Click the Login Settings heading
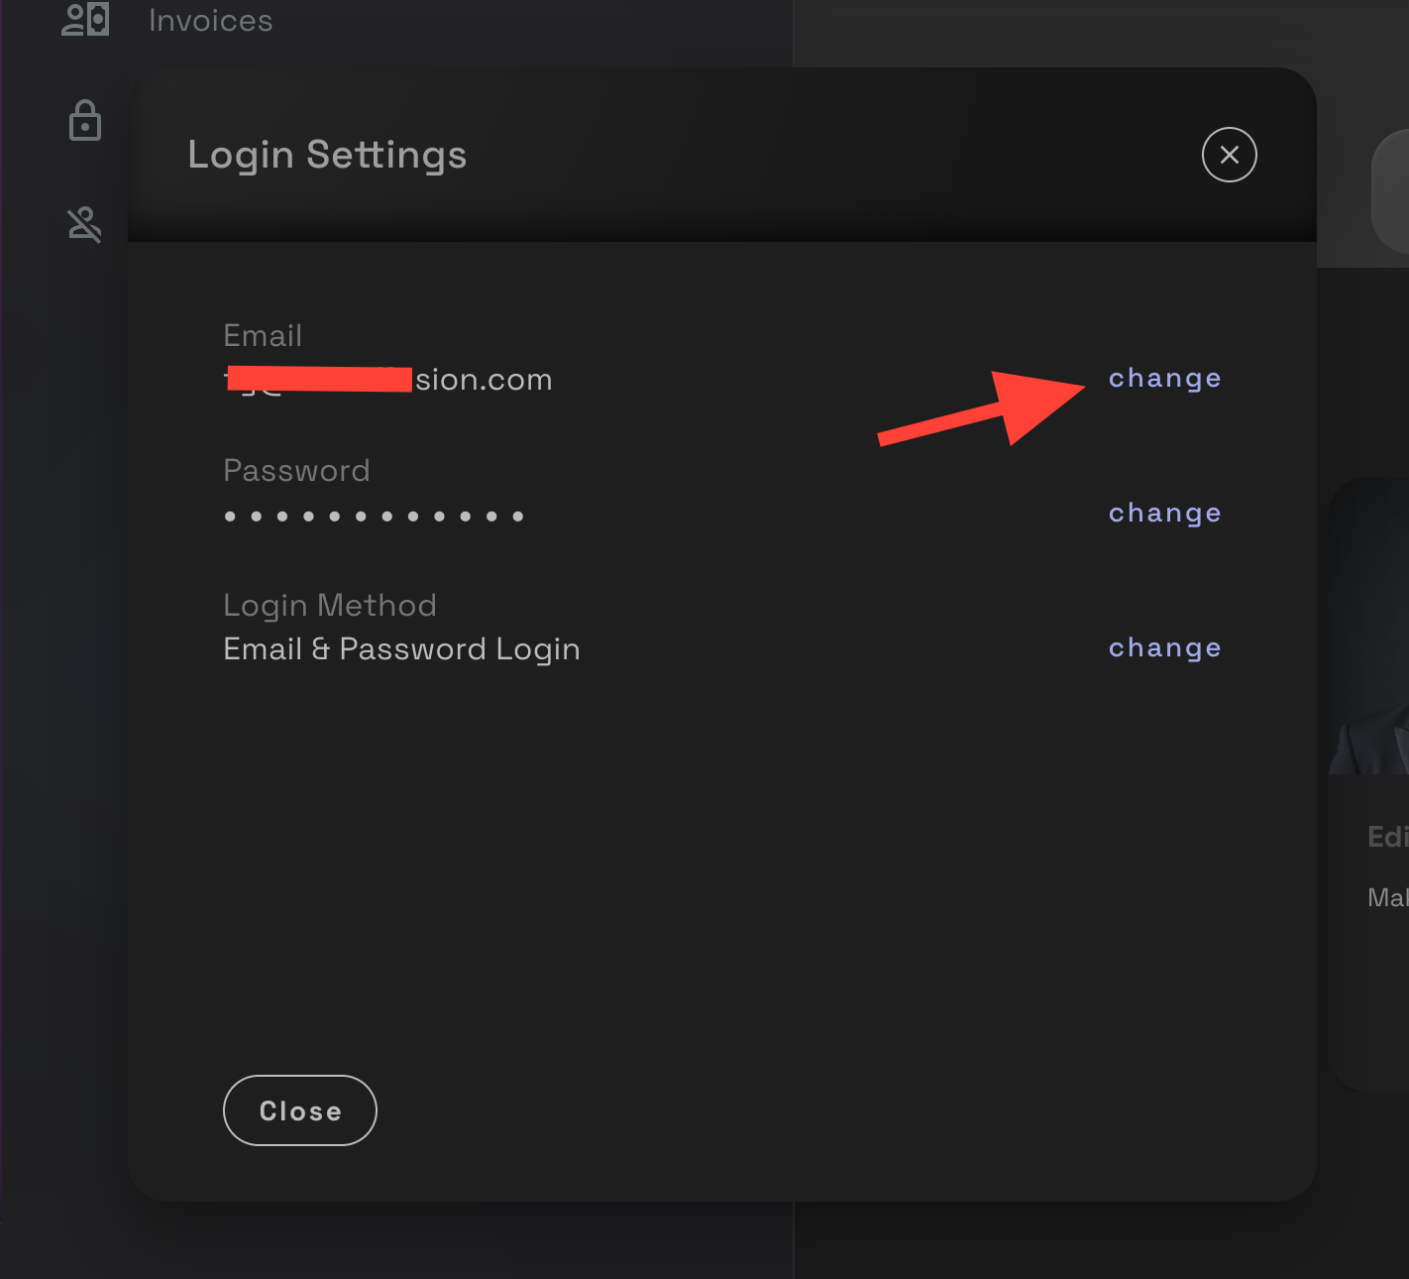Viewport: 1409px width, 1279px height. tap(327, 155)
